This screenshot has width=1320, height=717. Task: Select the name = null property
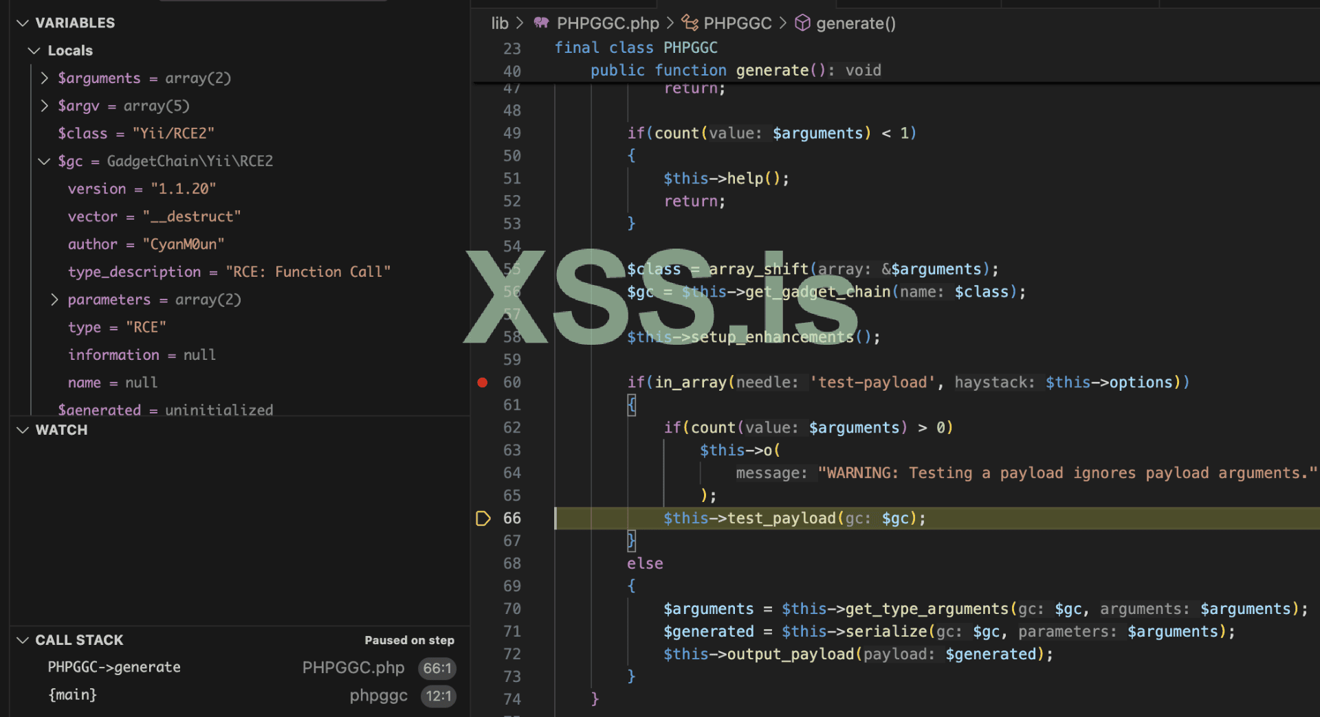coord(113,383)
